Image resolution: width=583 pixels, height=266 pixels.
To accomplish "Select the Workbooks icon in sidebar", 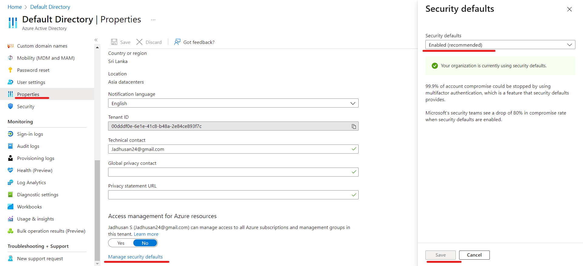I will (x=10, y=207).
